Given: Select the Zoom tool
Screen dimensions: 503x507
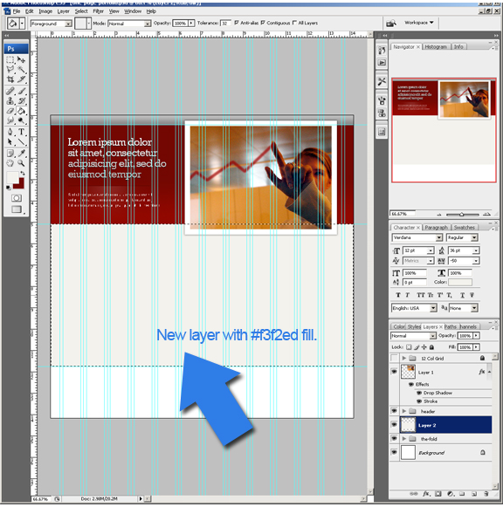Looking at the screenshot, I should coord(21,163).
